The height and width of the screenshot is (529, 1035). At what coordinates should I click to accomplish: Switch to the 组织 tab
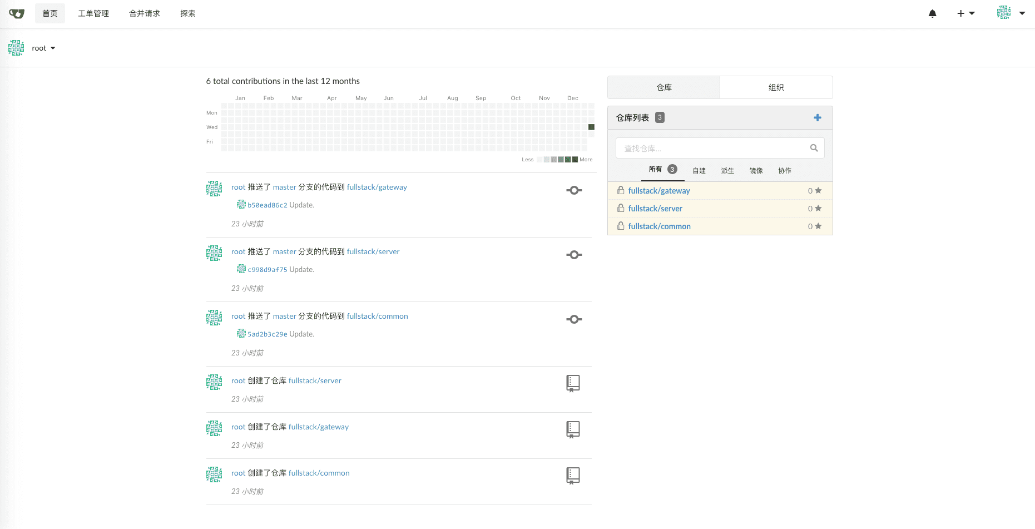click(776, 87)
